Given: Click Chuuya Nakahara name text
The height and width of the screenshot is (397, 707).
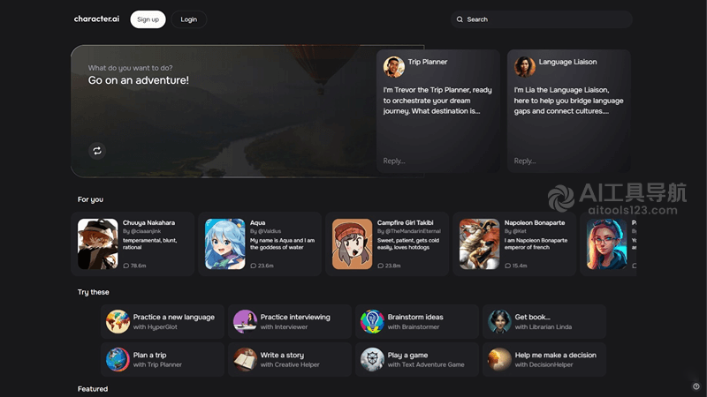Looking at the screenshot, I should coord(148,223).
